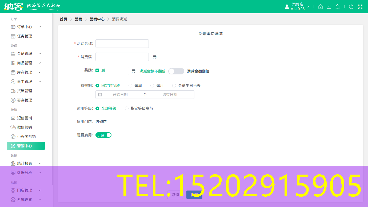Open the 寄存管理 (storage management) sidebar icon
The height and width of the screenshot is (207, 368).
point(13,100)
